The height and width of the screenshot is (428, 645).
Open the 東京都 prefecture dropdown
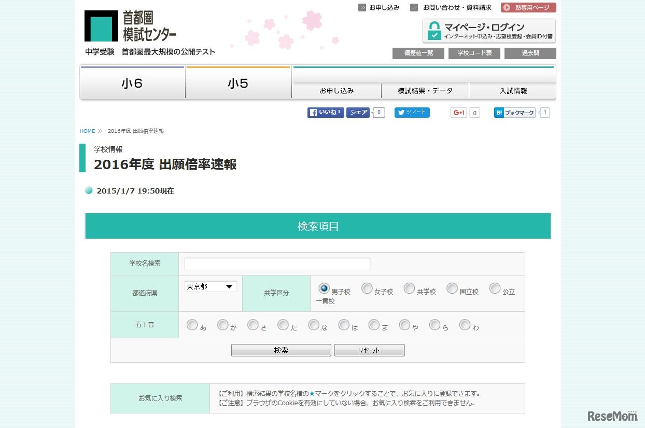click(x=209, y=286)
